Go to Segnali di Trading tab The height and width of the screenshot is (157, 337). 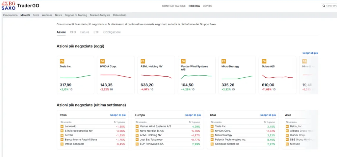coord(76,15)
